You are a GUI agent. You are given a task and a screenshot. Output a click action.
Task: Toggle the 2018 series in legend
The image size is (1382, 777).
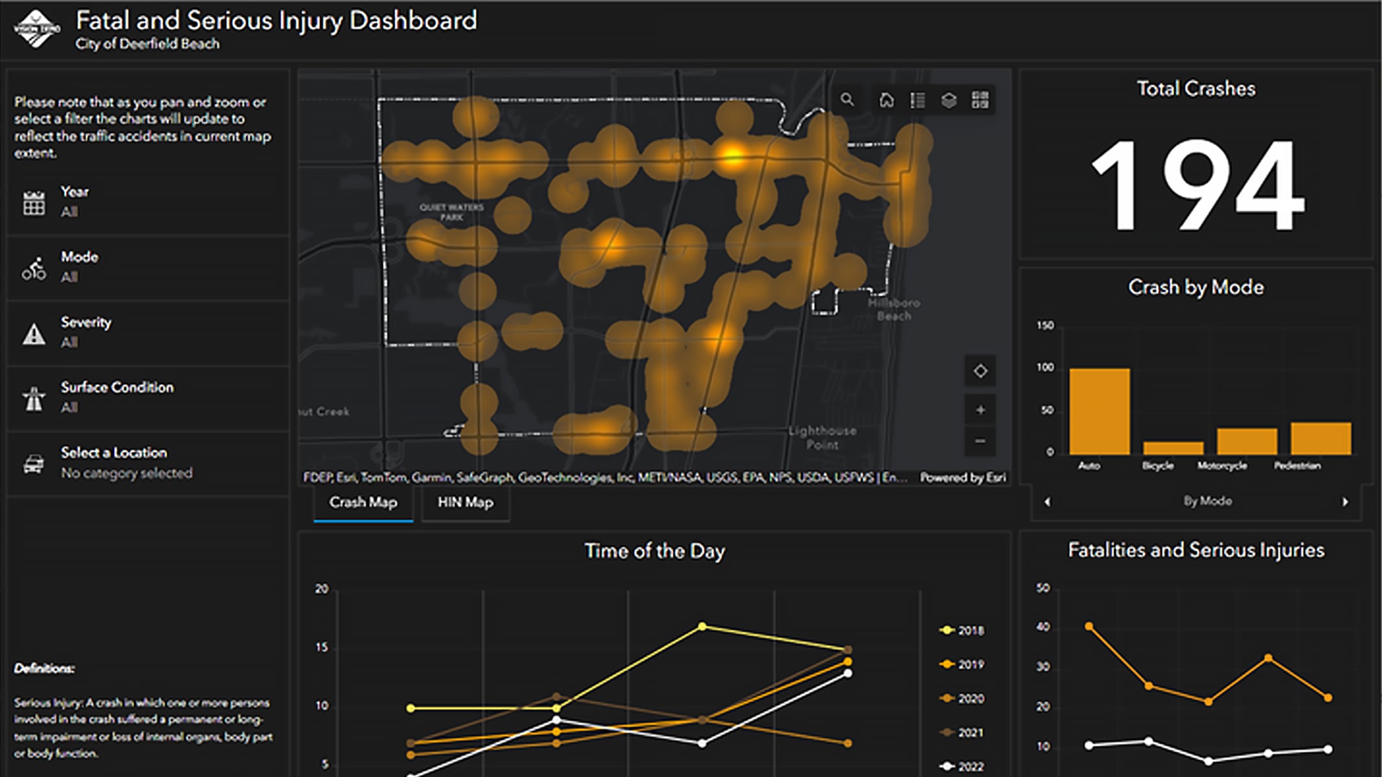click(962, 630)
